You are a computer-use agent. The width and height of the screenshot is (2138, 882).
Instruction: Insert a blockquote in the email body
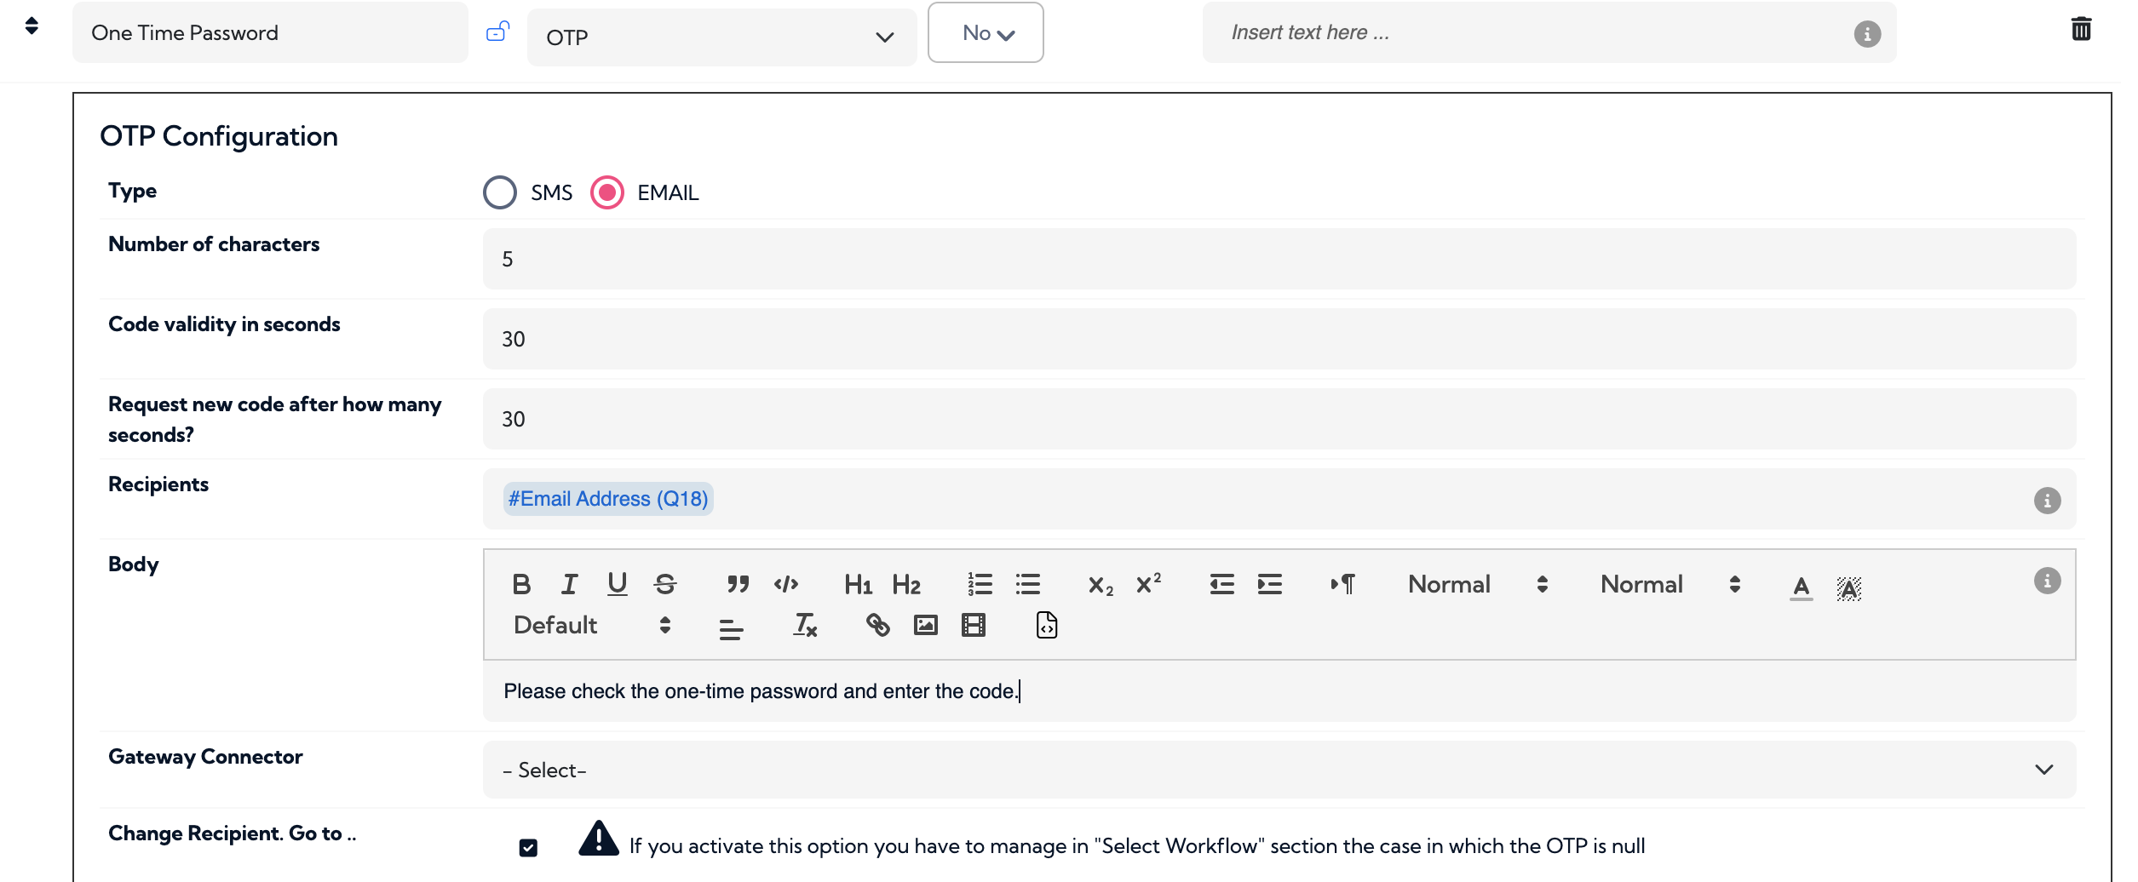click(x=739, y=584)
